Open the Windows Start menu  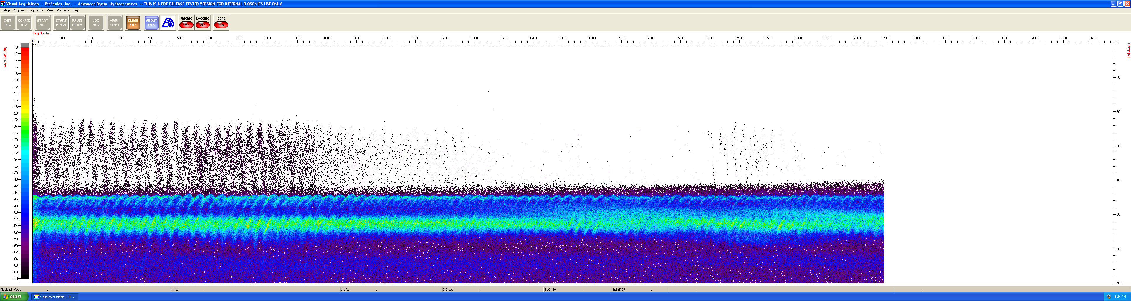pos(14,297)
